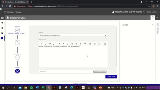Click the form's vertical scrollbar
The height and width of the screenshot is (90, 160).
tap(116, 46)
